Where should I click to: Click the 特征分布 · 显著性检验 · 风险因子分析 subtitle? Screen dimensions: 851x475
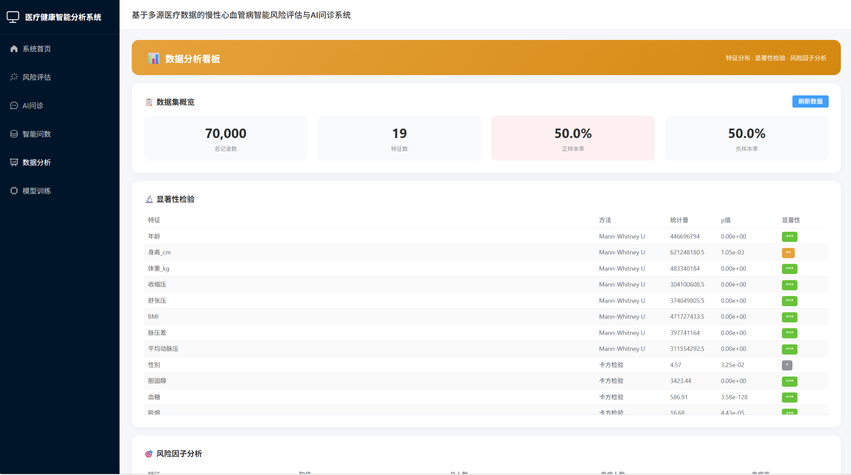(x=776, y=58)
